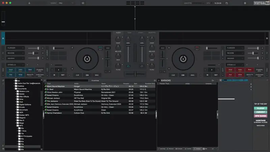This screenshot has height=152, width=270.
Task: Turn the left channel GAIN knob
Action: (128, 39)
